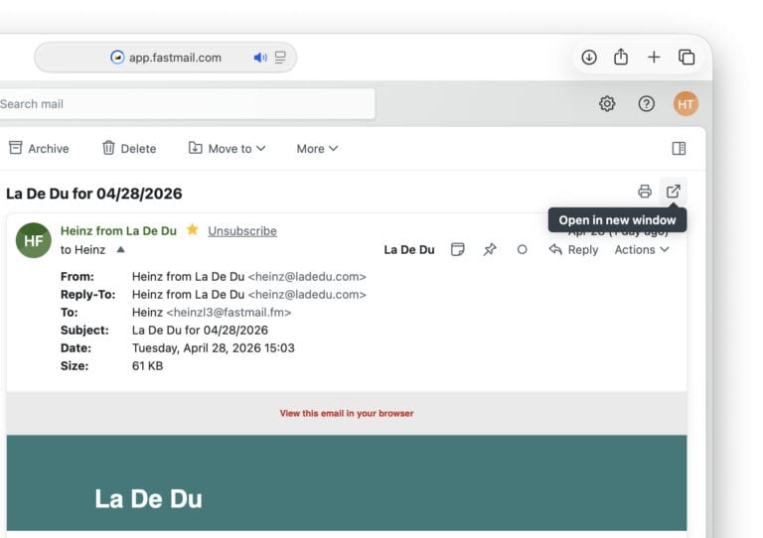Pin the message with pin icon
Viewport: 763px width, 538px height.
pos(490,249)
